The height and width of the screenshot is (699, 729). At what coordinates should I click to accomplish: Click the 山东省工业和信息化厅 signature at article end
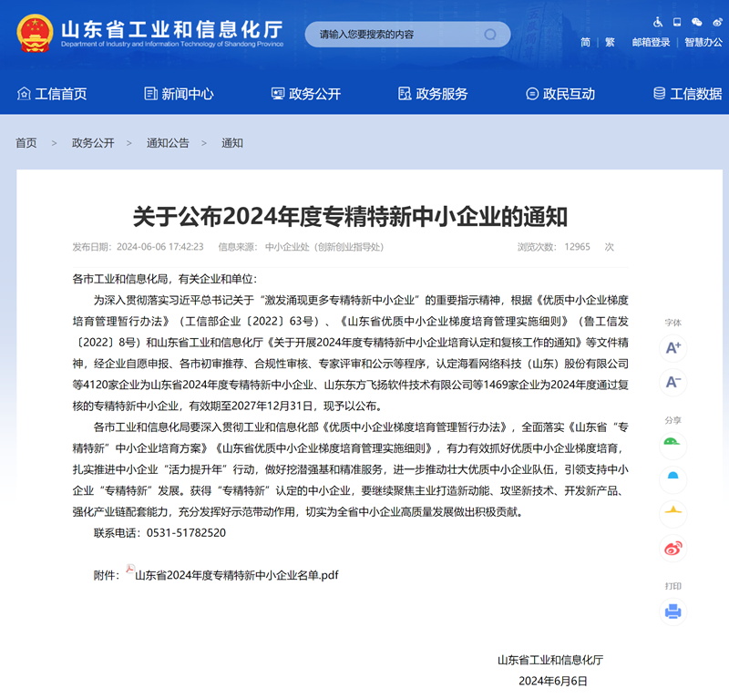point(550,660)
